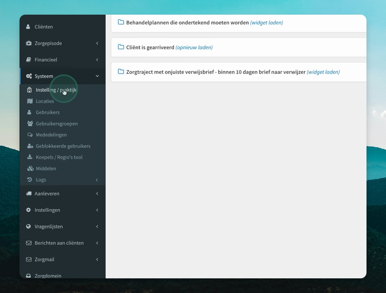Click the Locaties map icon
386x293 pixels.
point(30,101)
